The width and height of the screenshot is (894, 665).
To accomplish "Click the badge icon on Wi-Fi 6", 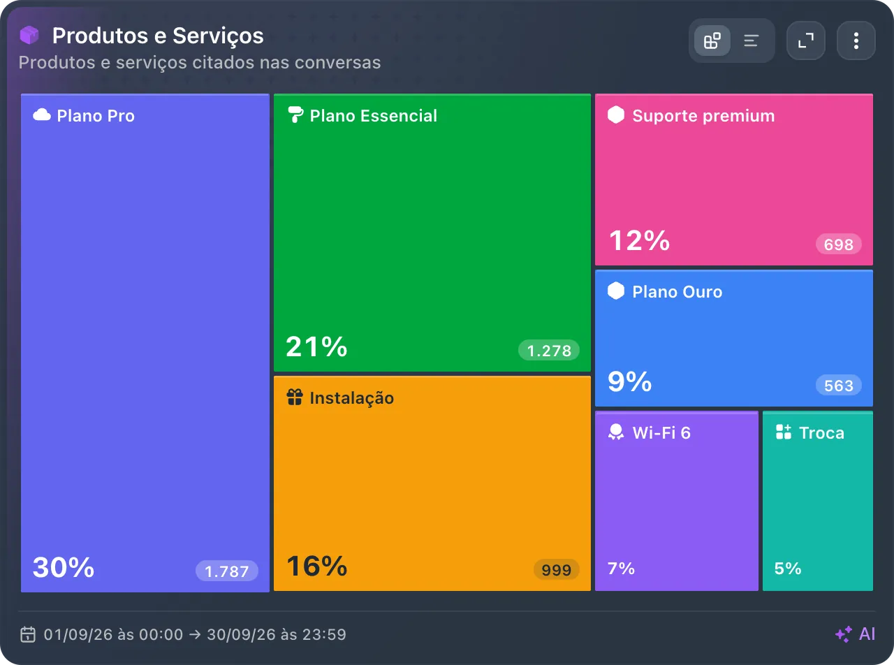I will 616,432.
